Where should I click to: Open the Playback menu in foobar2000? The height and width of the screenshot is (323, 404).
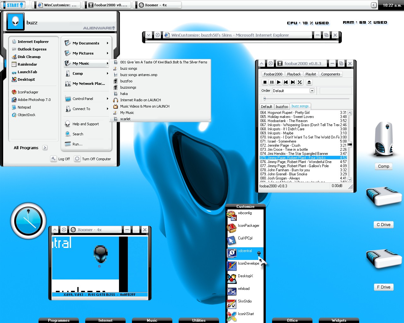294,74
